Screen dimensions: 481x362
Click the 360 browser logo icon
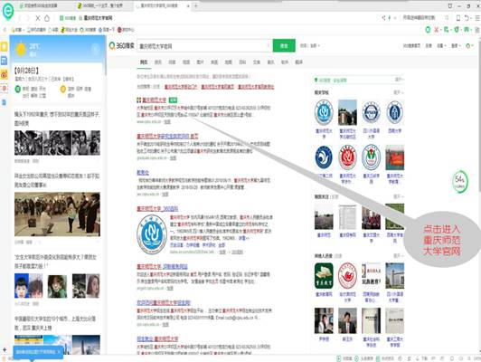tap(7, 11)
